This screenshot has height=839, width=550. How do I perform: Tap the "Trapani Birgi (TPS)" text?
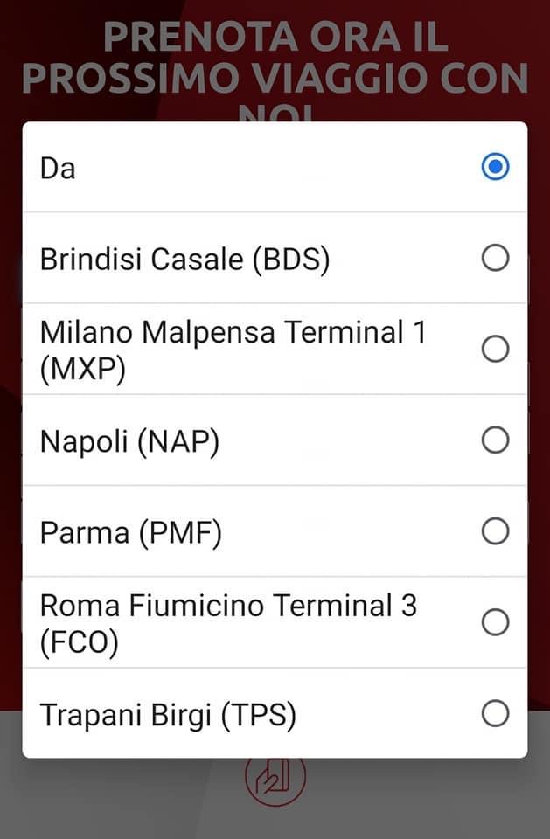tap(168, 715)
